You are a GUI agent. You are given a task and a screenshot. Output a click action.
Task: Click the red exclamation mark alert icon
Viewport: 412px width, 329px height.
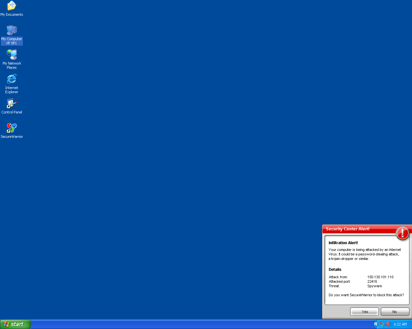point(402,233)
